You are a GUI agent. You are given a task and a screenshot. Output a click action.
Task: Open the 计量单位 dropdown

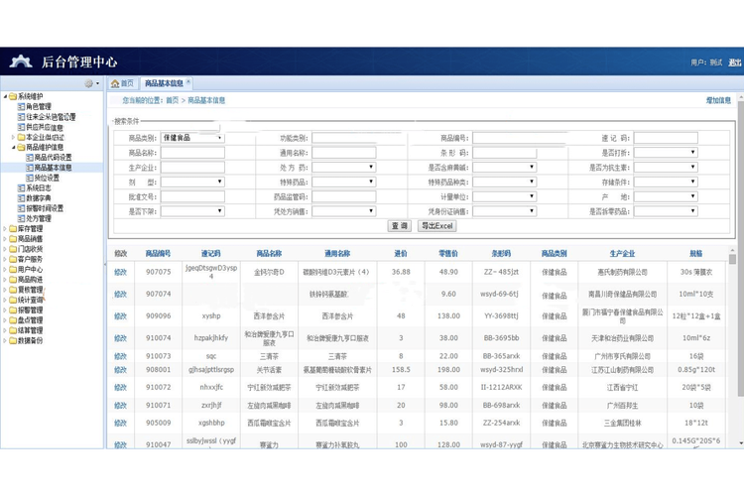coord(504,196)
